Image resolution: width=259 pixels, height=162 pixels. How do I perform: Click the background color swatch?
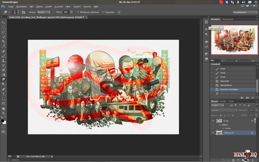(x=5, y=123)
